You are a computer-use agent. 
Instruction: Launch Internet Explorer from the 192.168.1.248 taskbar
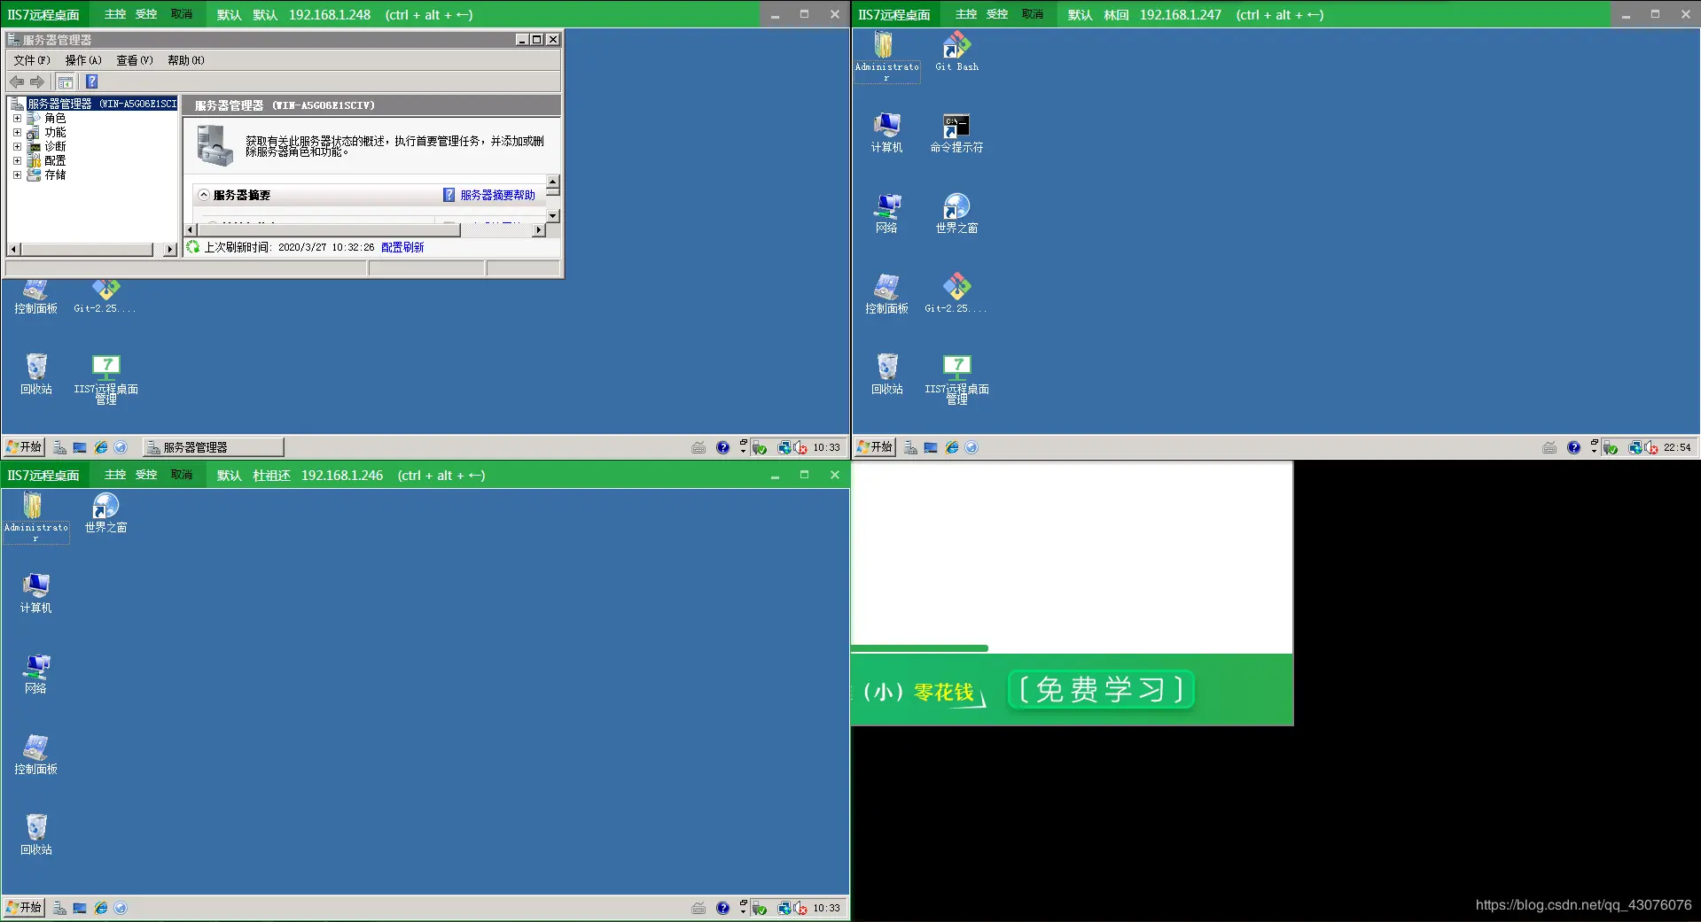click(x=101, y=447)
